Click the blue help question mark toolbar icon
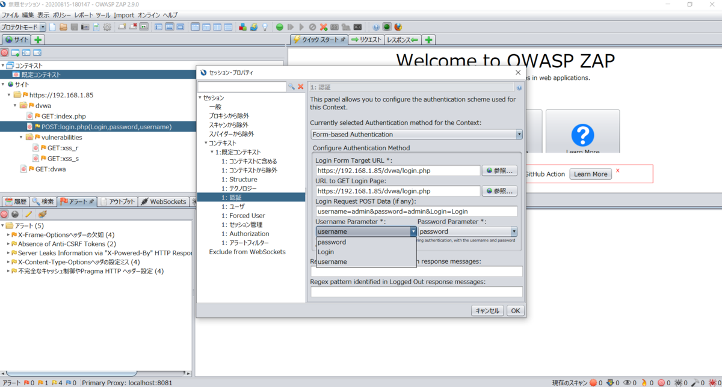 pos(376,27)
